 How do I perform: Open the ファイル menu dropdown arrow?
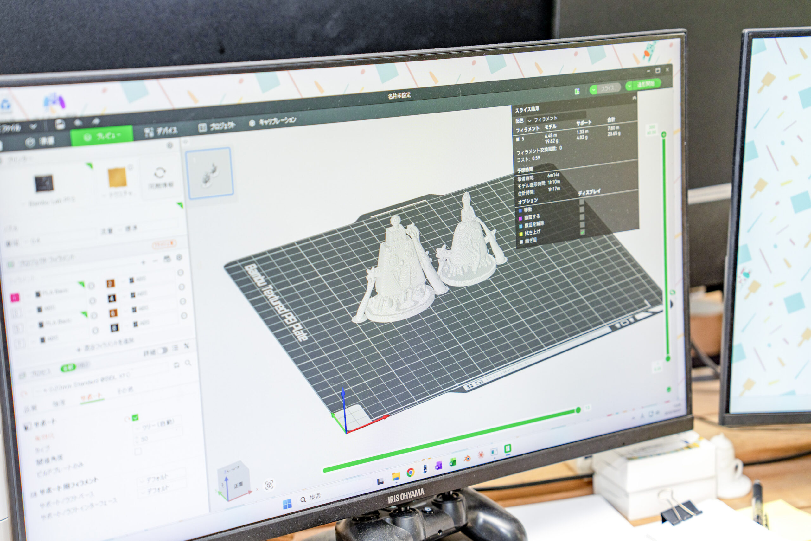33,126
